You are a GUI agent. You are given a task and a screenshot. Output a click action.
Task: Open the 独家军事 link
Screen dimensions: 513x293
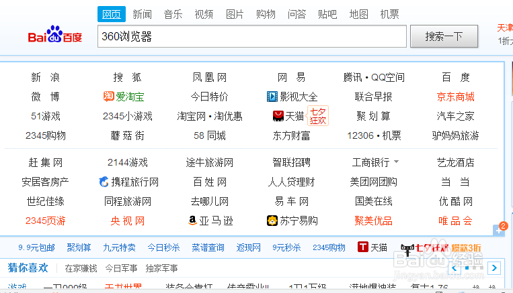coord(161,268)
